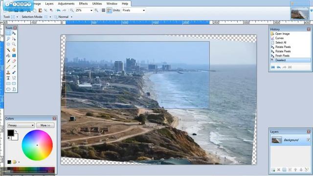
Task: Click the Undo arrow in the toolbar
Action: [58, 10]
